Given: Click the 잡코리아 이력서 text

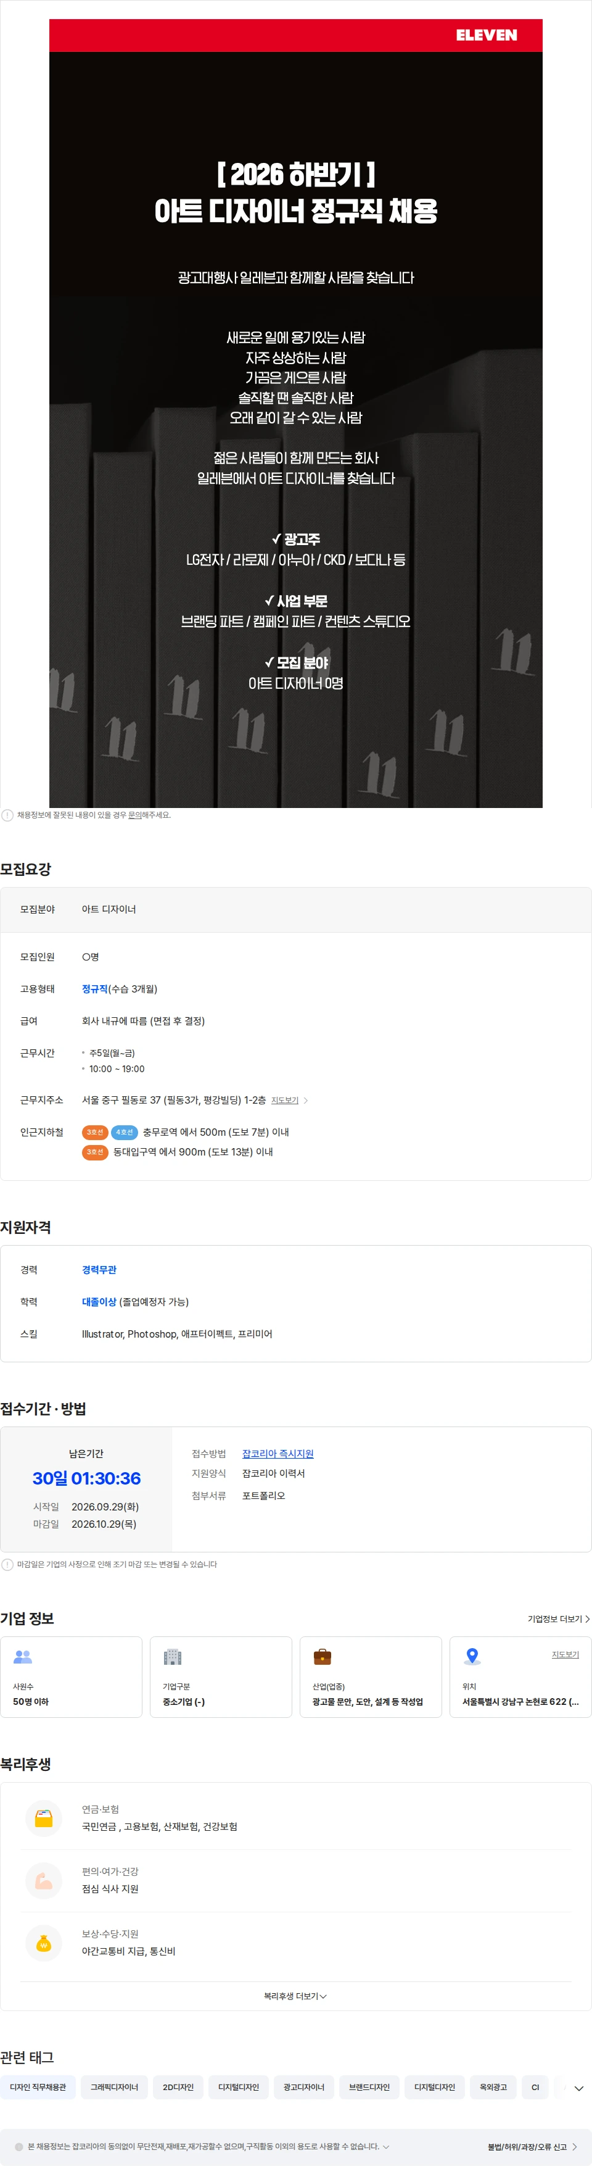Looking at the screenshot, I should (x=274, y=1473).
